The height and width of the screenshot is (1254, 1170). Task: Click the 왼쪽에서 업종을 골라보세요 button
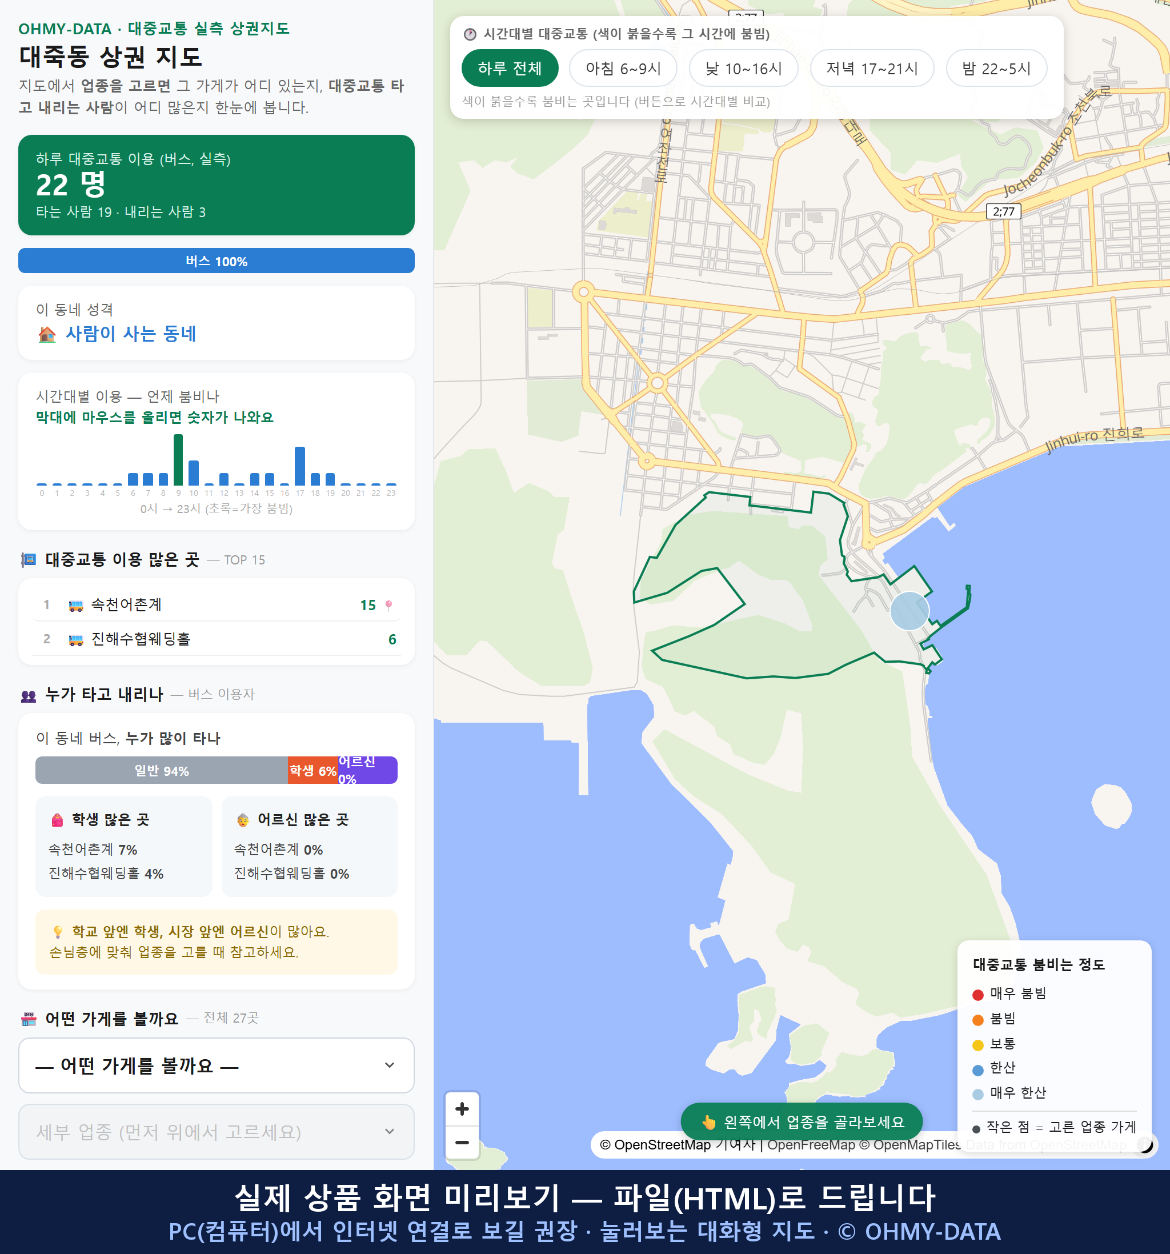(x=802, y=1121)
